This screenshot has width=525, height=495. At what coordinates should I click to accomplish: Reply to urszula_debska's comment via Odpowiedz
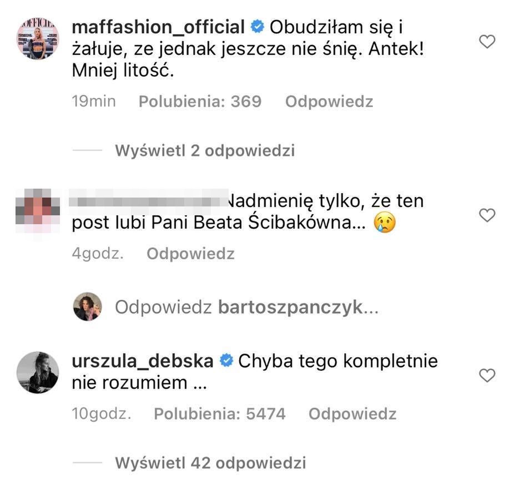tap(352, 413)
